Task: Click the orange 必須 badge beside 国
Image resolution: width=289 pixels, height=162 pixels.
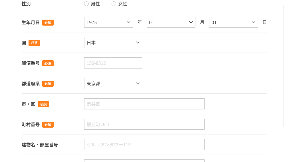Action: tap(34, 43)
